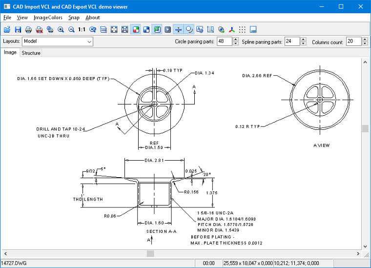Click the Open file folder icon

tap(7, 29)
